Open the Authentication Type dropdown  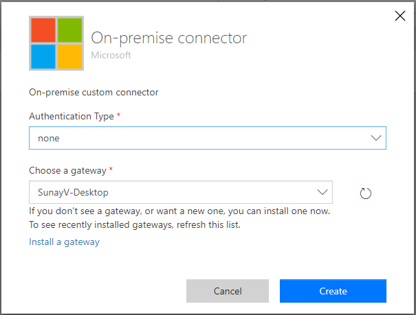click(207, 138)
